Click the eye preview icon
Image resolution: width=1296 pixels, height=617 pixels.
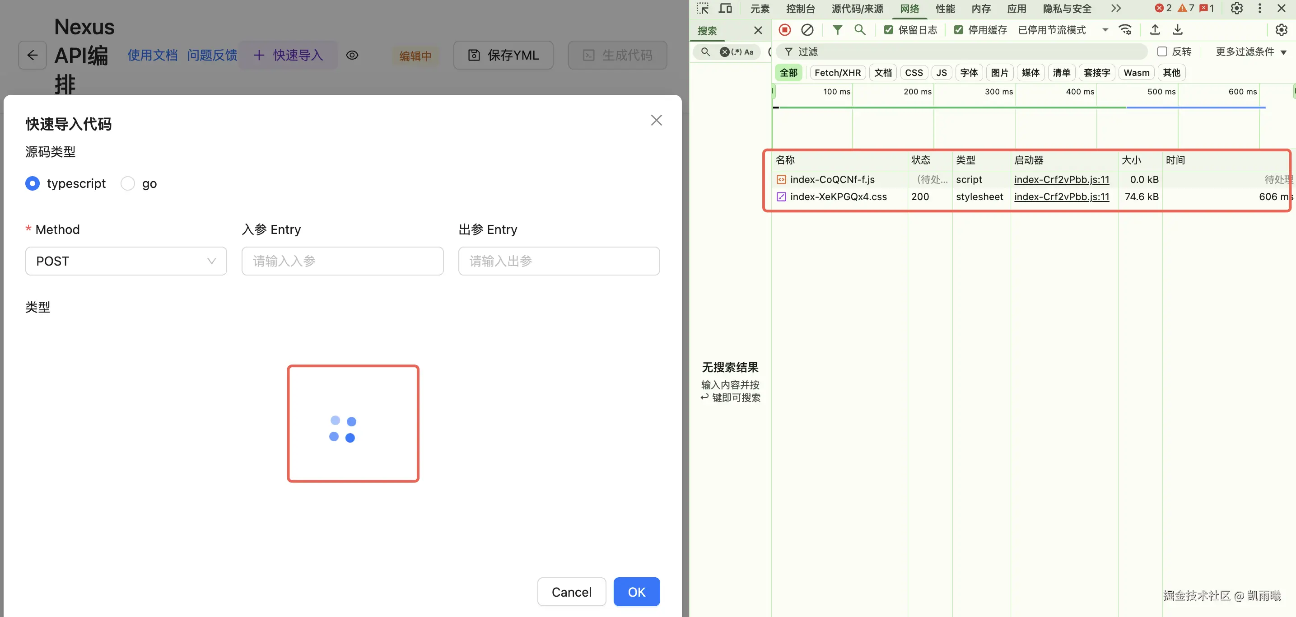[352, 56]
